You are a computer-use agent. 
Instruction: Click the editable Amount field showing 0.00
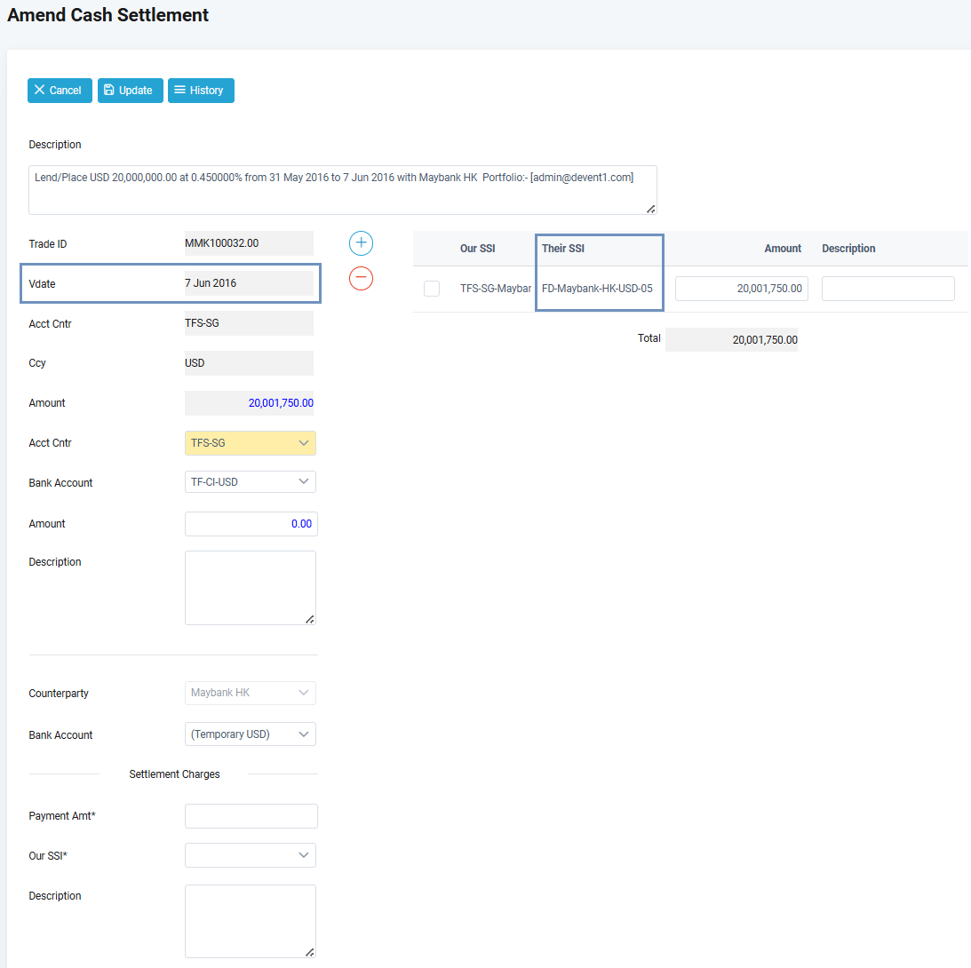click(251, 524)
